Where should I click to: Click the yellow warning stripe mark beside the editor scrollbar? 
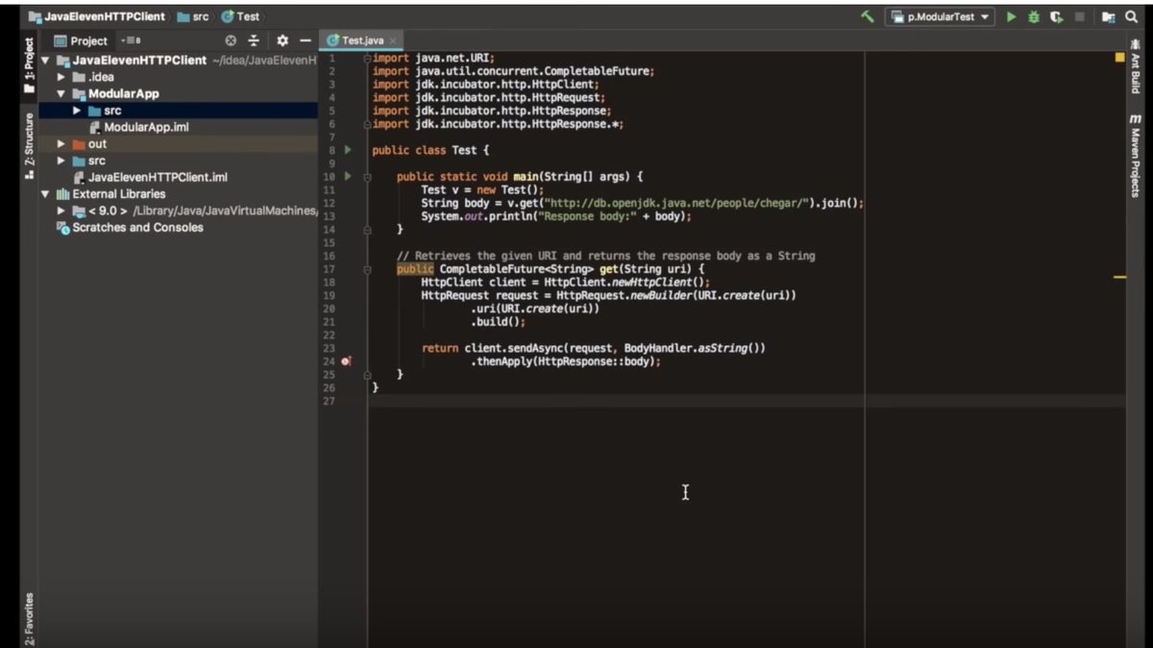(x=1119, y=277)
